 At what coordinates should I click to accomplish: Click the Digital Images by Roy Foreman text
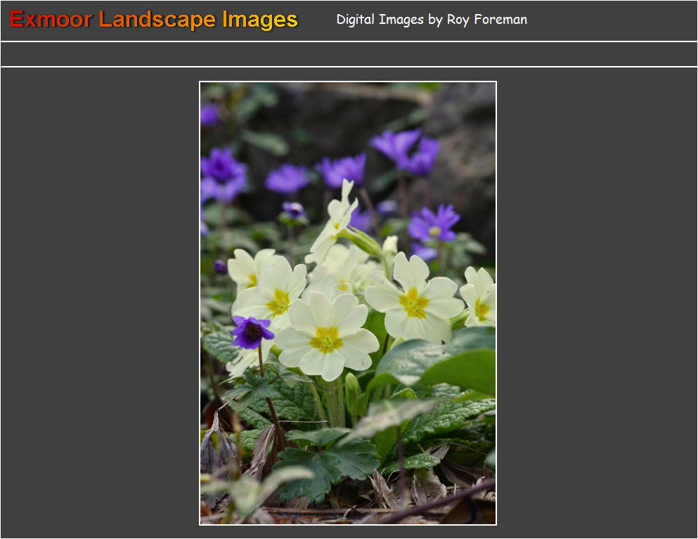431,20
